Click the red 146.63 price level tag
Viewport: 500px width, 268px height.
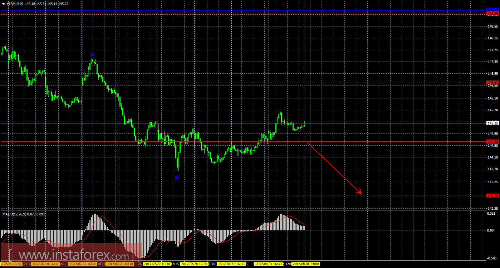[x=493, y=82]
